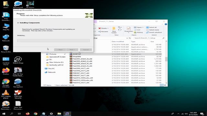Screen dimensions: 207x116
Task: Click the search magnifier in Explorer
Action: [x=163, y=38]
